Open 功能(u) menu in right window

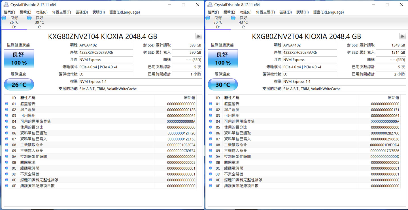[x=246, y=12]
